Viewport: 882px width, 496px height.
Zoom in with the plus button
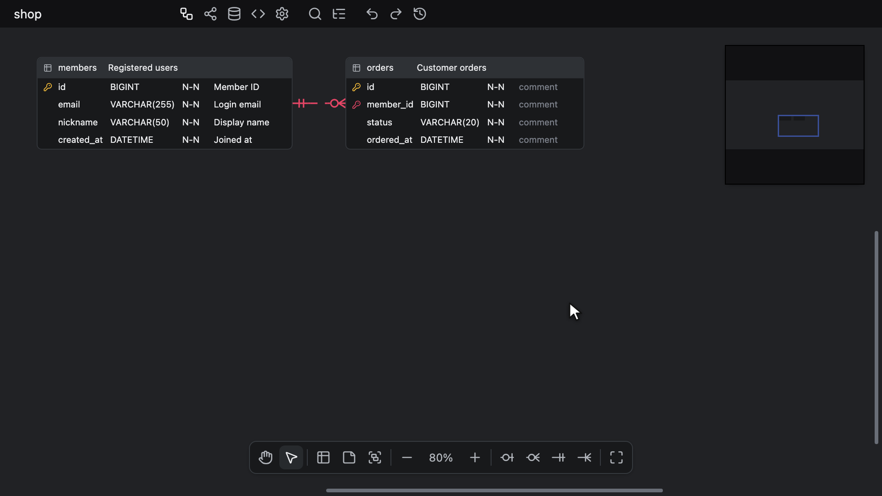coord(475,457)
